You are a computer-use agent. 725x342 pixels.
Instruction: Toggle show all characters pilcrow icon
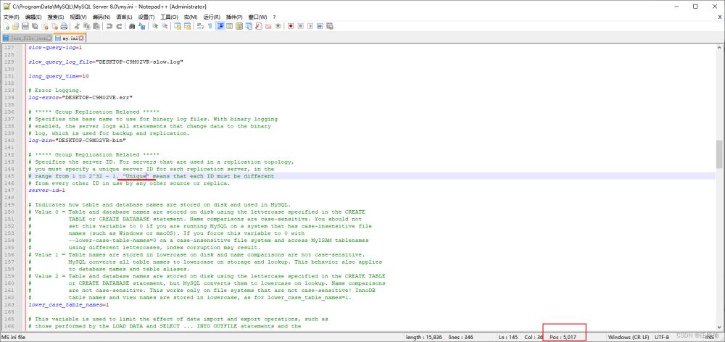coord(210,26)
